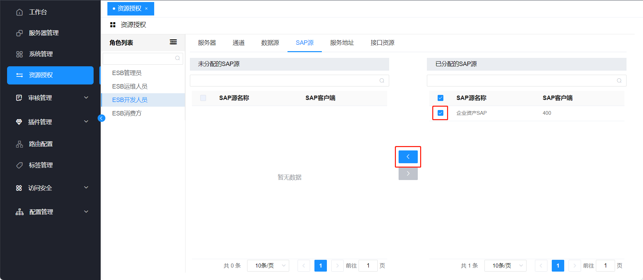Click the 访问安全 sidebar icon
Viewport: 643px width, 280px height.
coord(19,188)
